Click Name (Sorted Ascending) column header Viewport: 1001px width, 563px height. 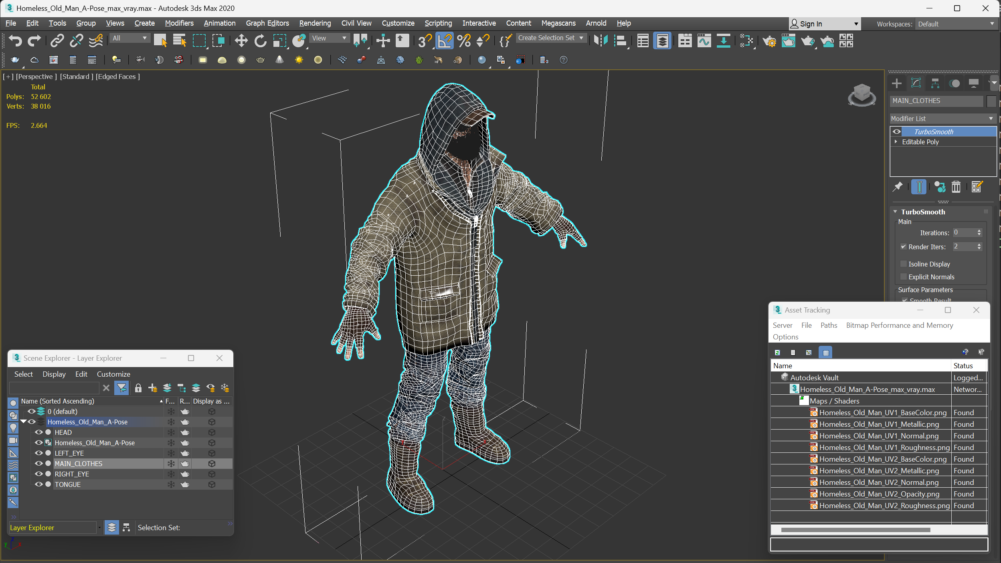pos(91,401)
